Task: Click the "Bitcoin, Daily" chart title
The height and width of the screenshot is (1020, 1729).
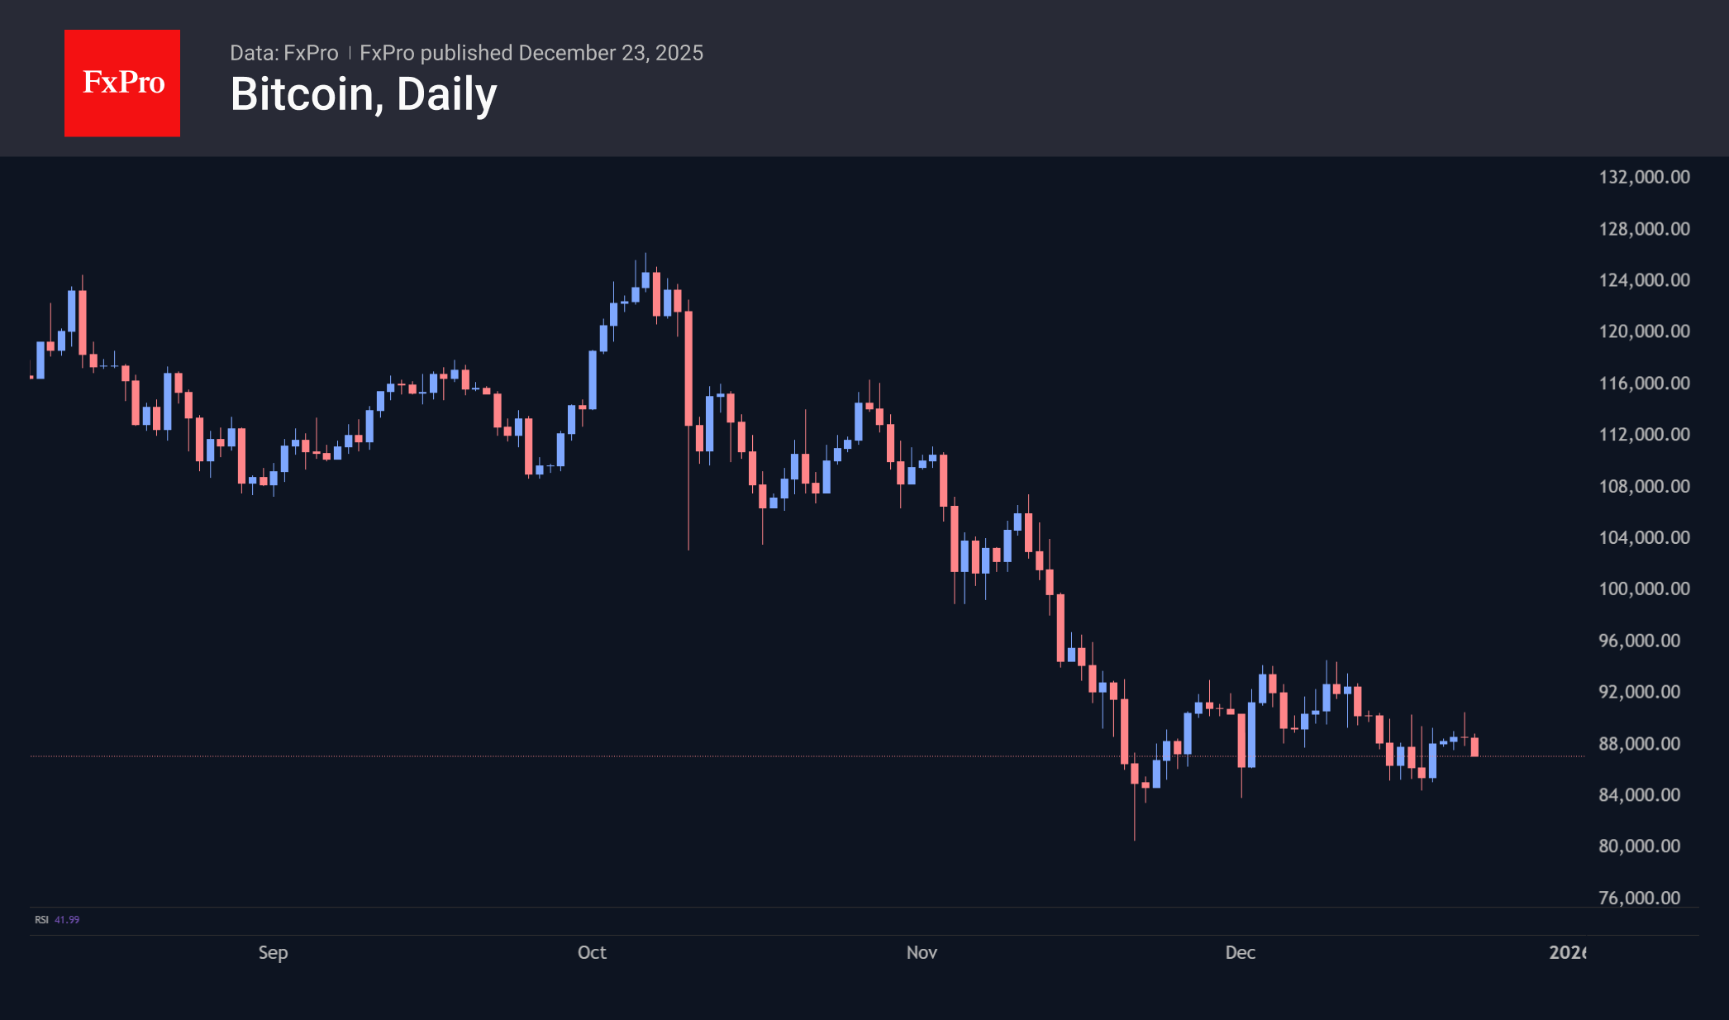Action: (x=364, y=94)
